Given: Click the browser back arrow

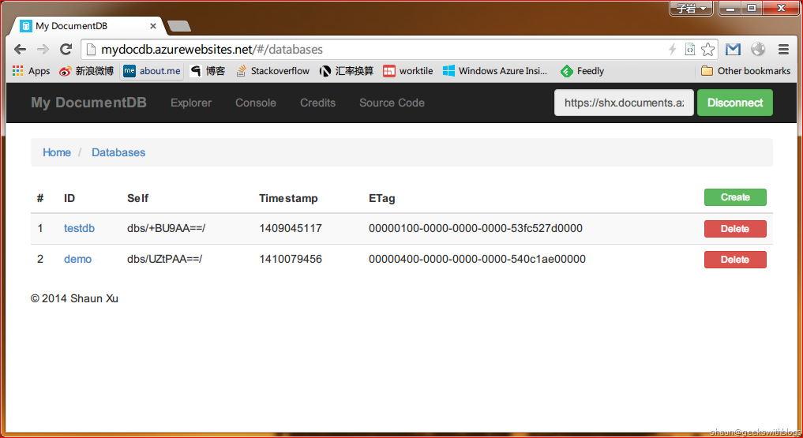Looking at the screenshot, I should 20,49.
